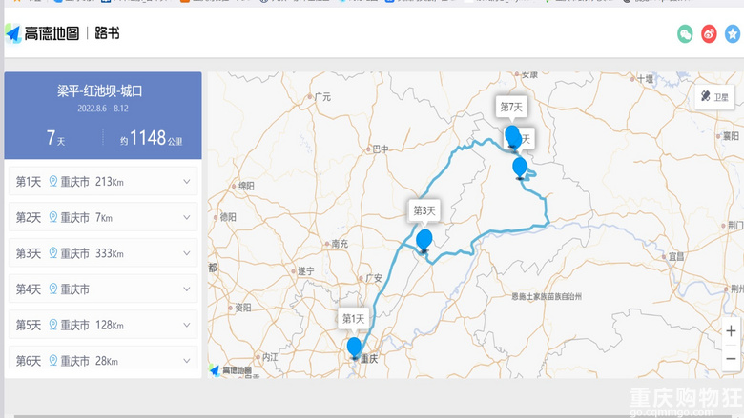744x418 pixels.
Task: Click the route title 梁平-红池坝-城口
Action: (x=101, y=91)
